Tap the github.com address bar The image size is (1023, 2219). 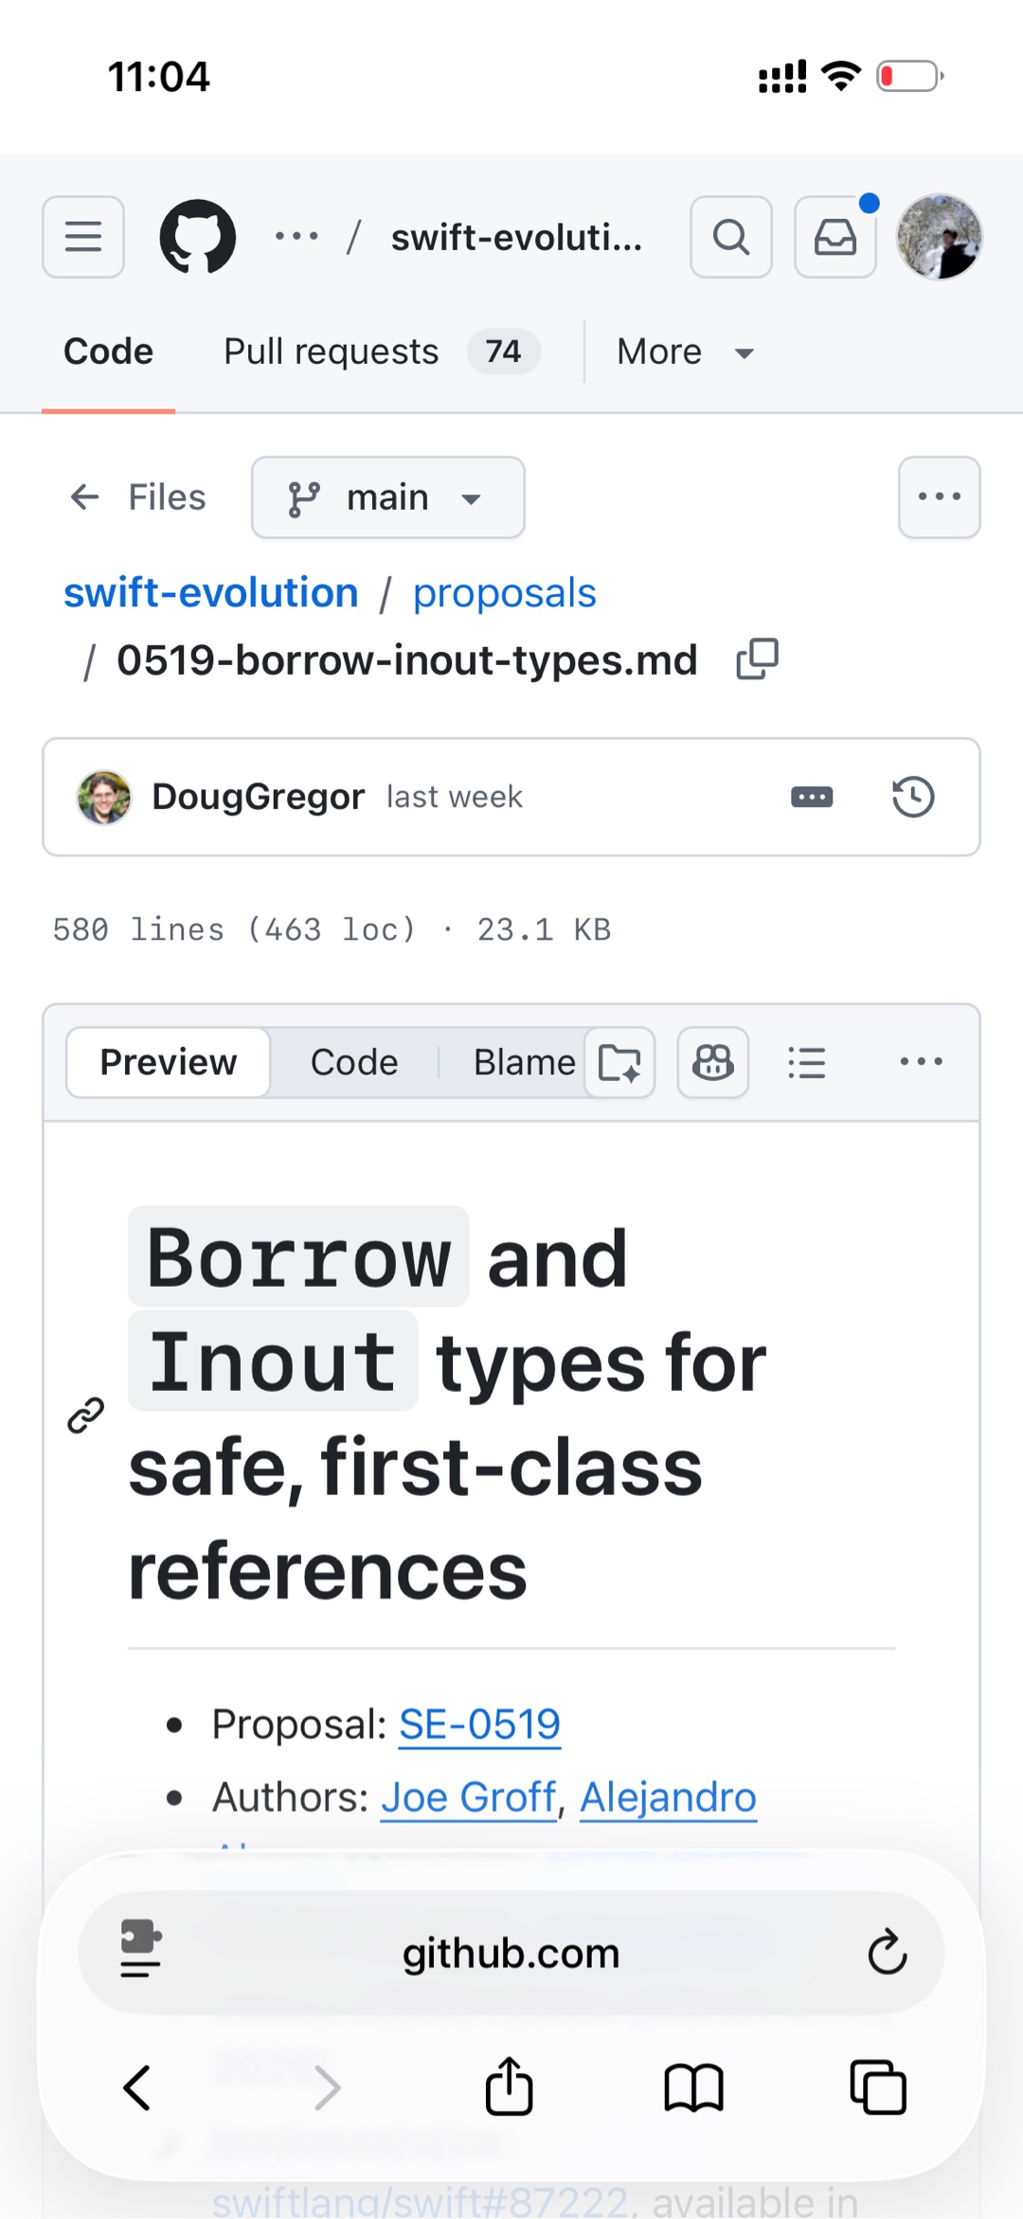[511, 1954]
